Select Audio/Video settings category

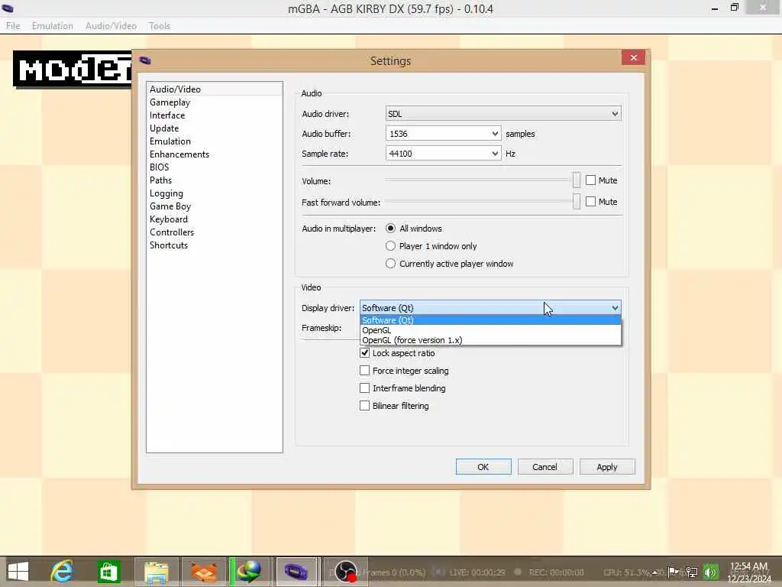pyautogui.click(x=215, y=89)
